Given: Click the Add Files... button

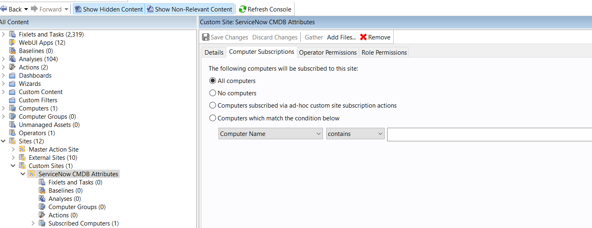Looking at the screenshot, I should click(341, 37).
